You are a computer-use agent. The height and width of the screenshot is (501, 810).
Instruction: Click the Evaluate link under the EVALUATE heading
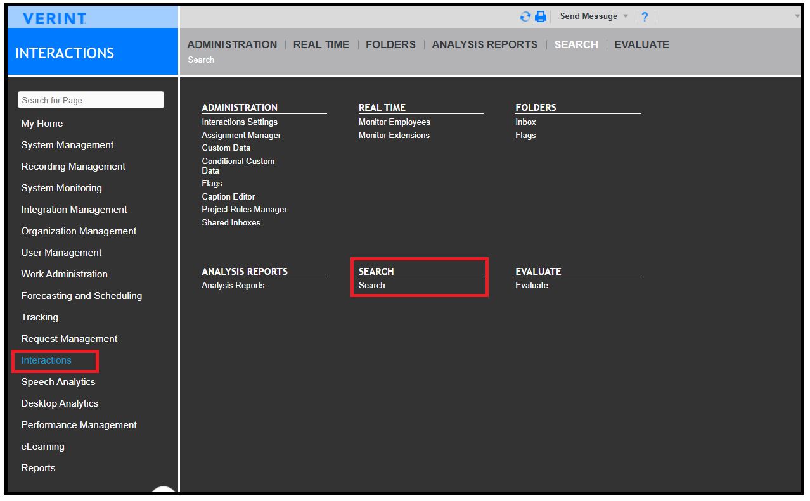(x=532, y=286)
